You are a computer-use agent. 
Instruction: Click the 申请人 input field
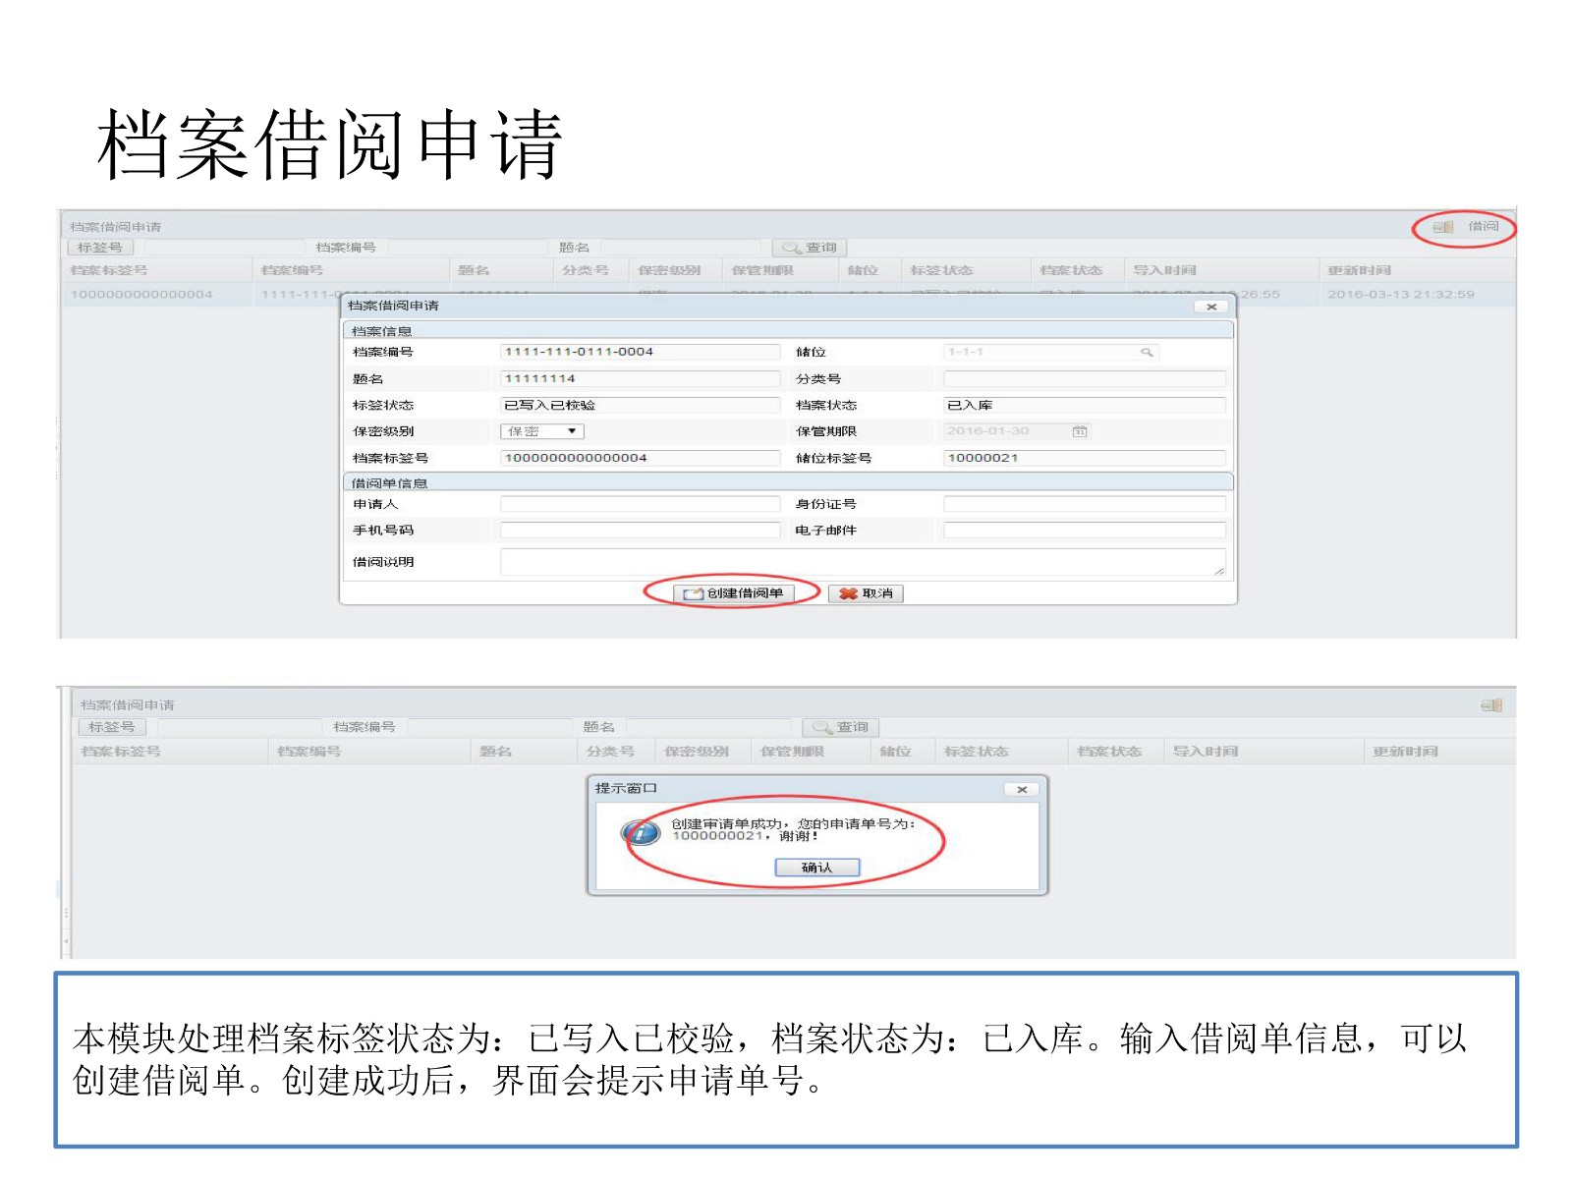click(x=640, y=504)
